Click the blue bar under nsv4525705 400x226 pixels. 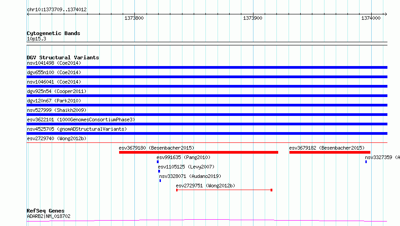(x=207, y=133)
